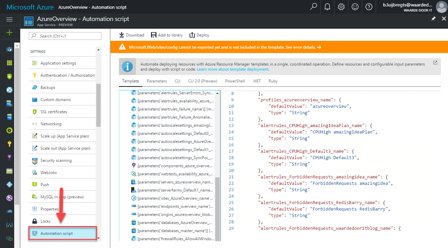Select alertrules_ServerErrors_Sync parameter in tree

172,93
